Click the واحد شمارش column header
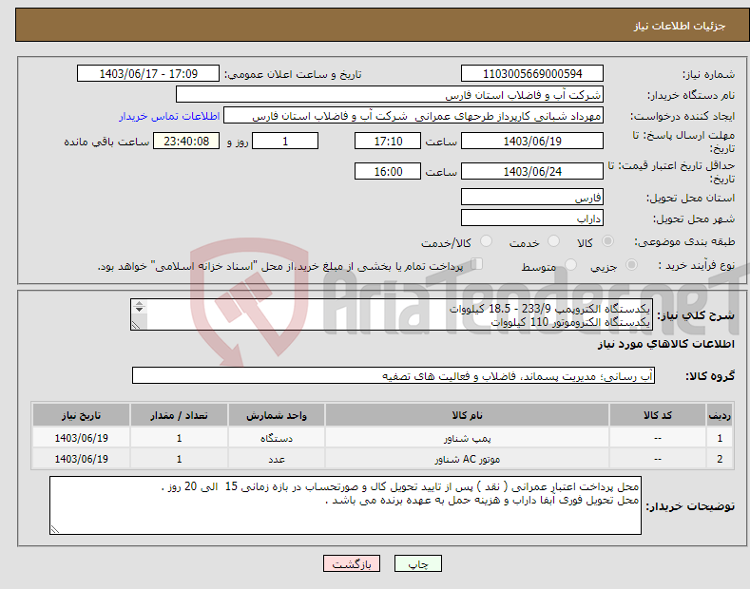Screen dimensions: 750x589 point(277,415)
